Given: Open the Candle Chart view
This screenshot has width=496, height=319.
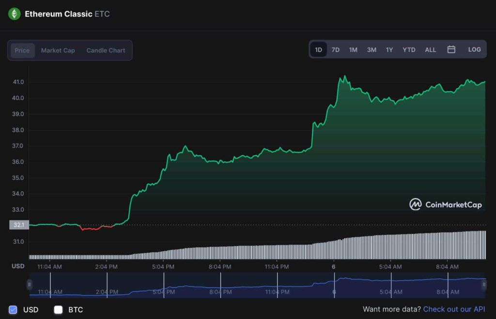Looking at the screenshot, I should (x=106, y=50).
